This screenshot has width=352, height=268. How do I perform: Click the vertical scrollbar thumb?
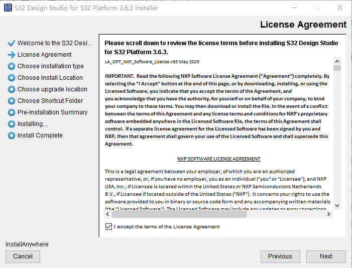(337, 68)
